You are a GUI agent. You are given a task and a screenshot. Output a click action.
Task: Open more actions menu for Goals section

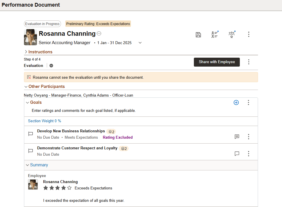pyautogui.click(x=248, y=102)
